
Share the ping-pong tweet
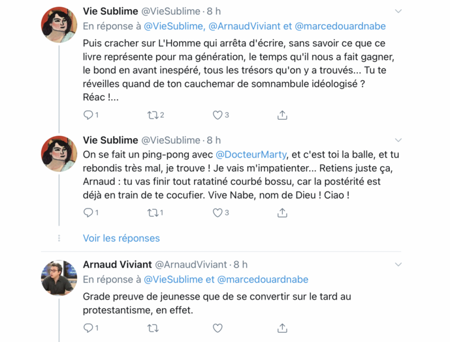282,212
